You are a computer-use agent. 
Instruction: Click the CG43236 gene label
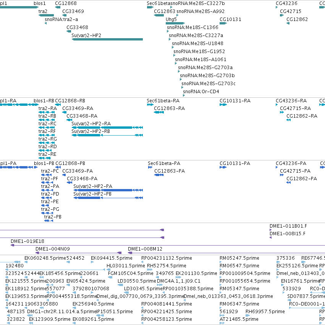(286, 3)
